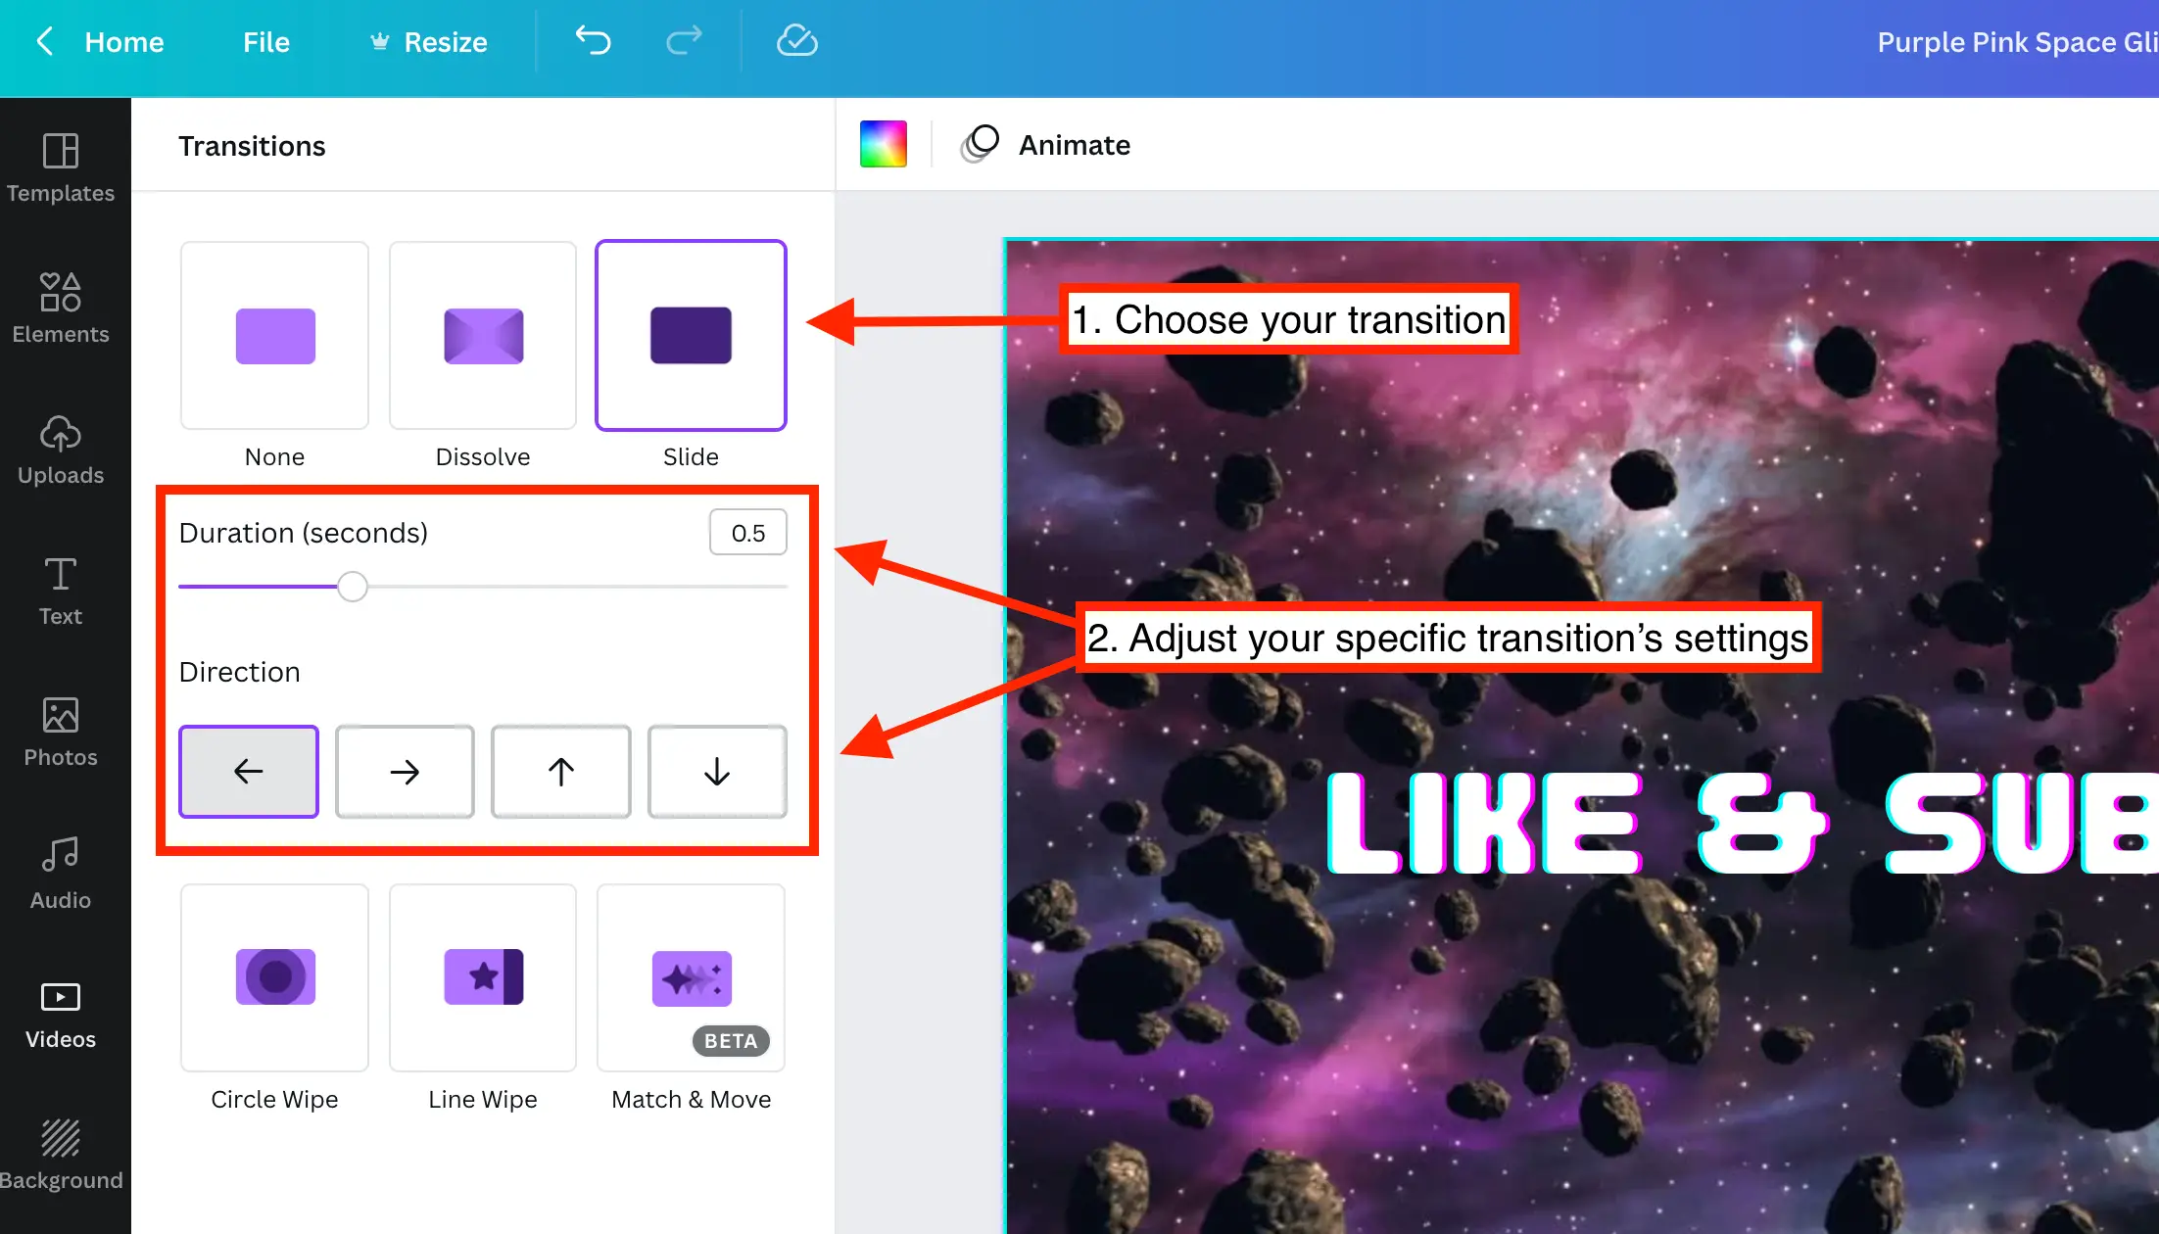Select slide direction right arrow

pyautogui.click(x=405, y=772)
